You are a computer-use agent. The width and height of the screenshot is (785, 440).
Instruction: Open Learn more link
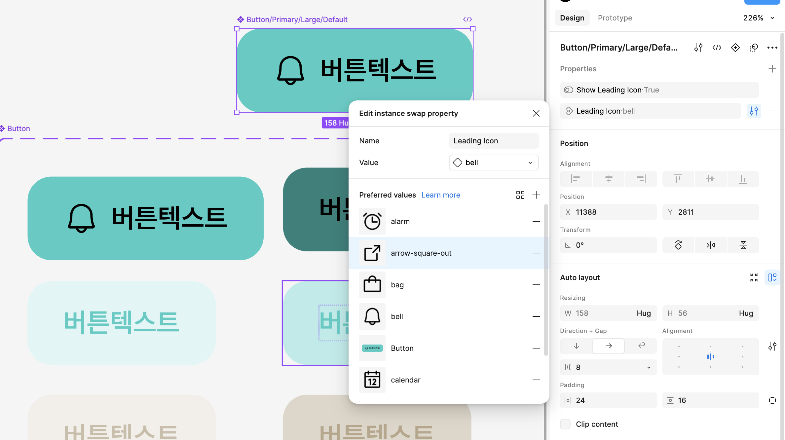(441, 195)
